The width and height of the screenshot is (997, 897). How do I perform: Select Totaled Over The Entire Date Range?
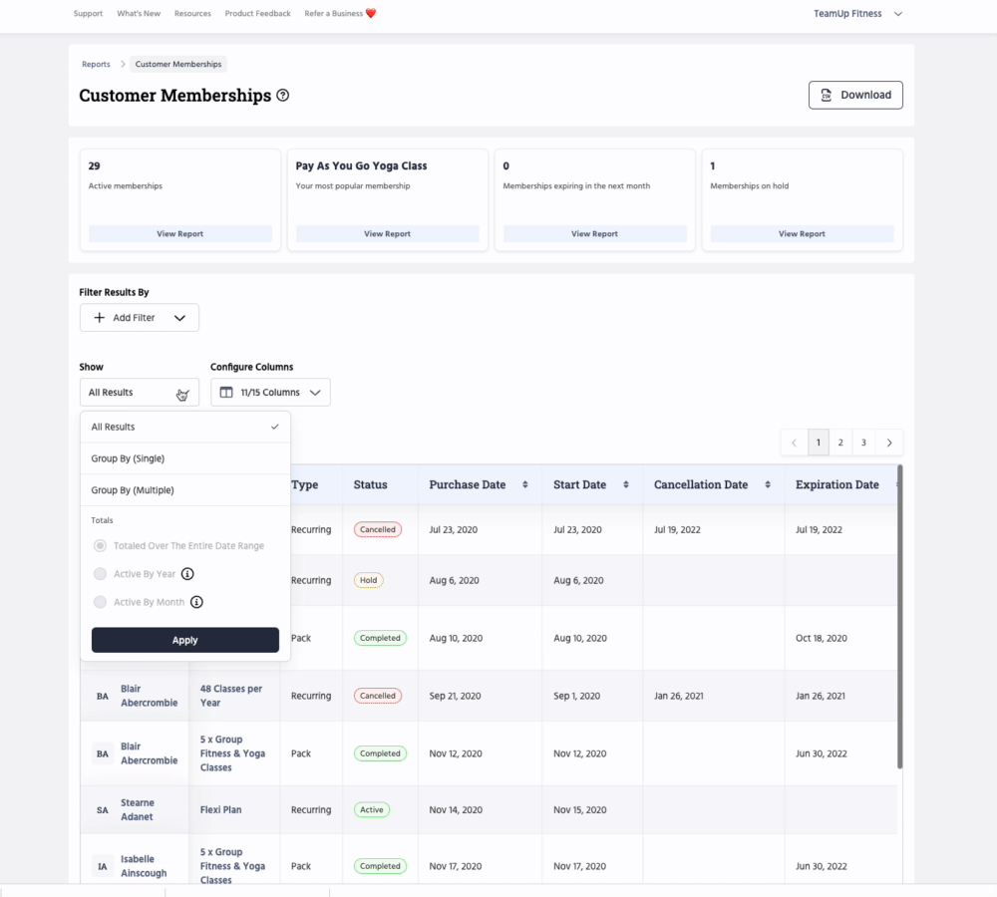pyautogui.click(x=100, y=546)
